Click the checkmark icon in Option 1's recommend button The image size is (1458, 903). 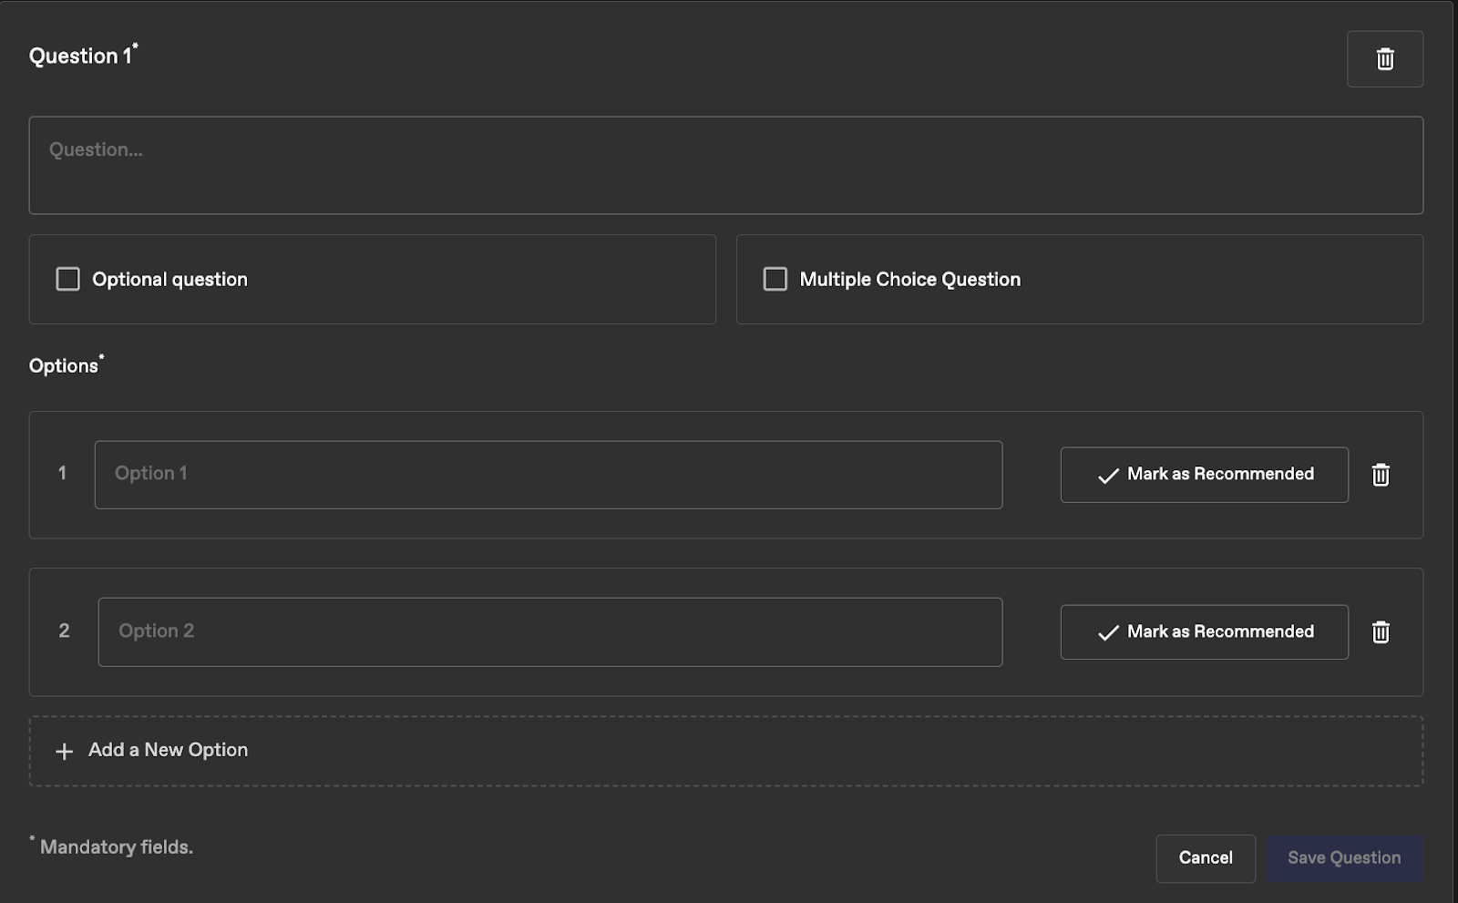point(1108,476)
